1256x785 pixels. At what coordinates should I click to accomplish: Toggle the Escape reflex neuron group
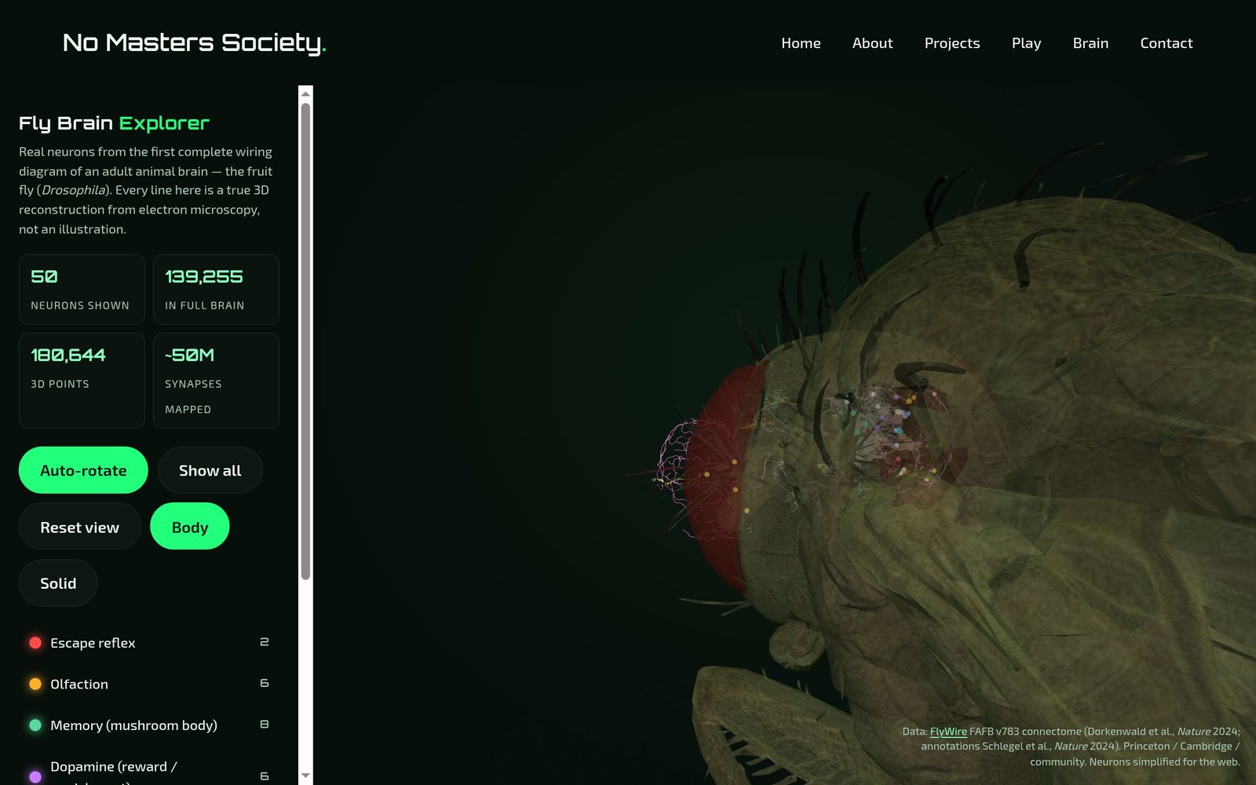click(149, 643)
